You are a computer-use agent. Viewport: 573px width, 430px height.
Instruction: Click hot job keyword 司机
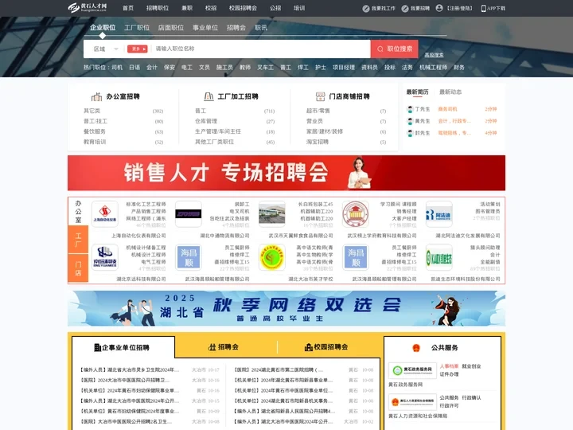pyautogui.click(x=117, y=68)
